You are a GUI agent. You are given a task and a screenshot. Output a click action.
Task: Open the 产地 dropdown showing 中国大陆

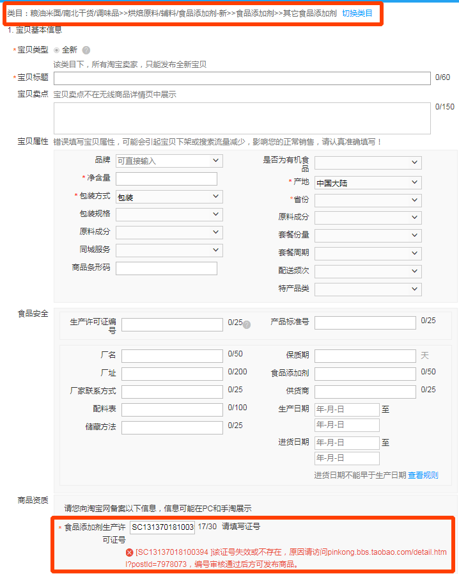(368, 182)
